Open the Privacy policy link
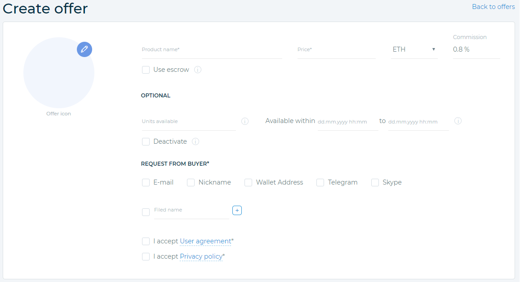The height and width of the screenshot is (282, 520). pyautogui.click(x=200, y=256)
